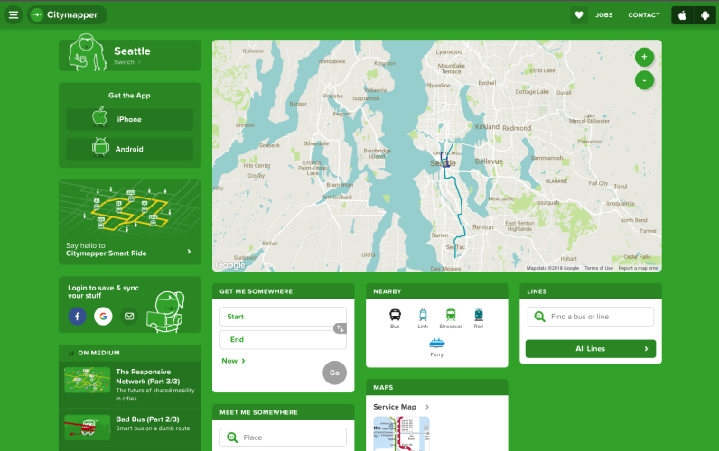Click the Responsive Network article thumbnail
The image size is (719, 451).
87,380
